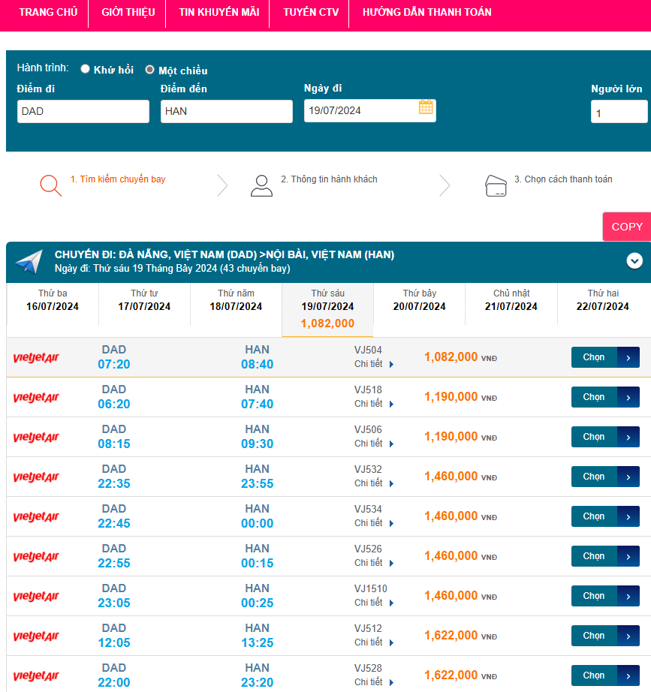Viewport: 651px width, 692px height.
Task: Click the passenger information person icon
Action: click(x=261, y=185)
